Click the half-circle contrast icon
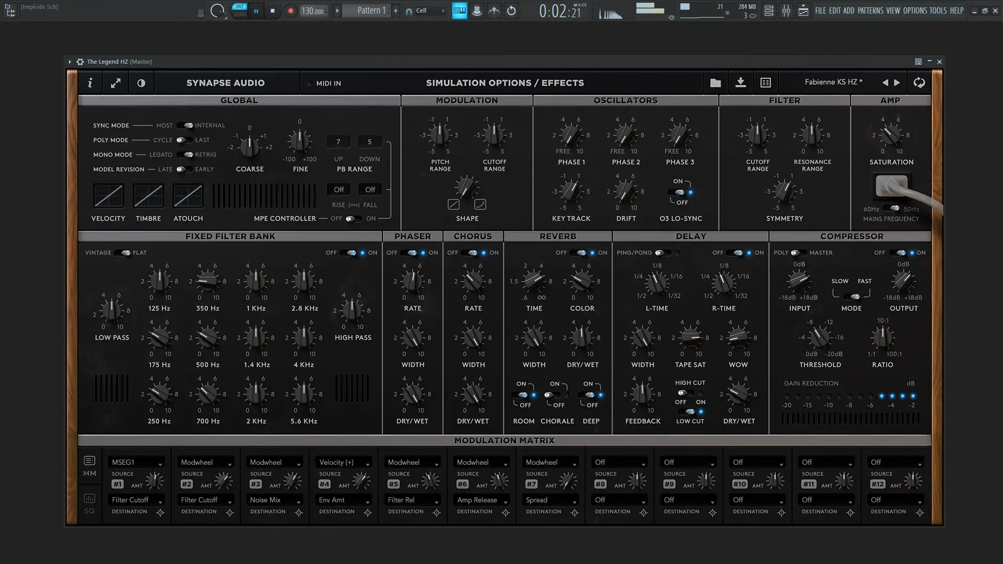Viewport: 1003px width, 564px height. coord(141,83)
